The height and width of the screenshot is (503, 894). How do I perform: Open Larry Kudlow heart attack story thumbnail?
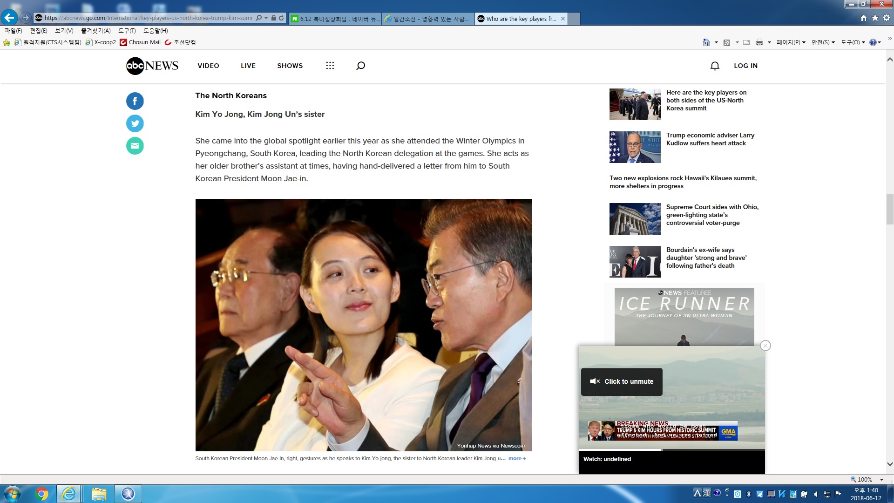pos(635,147)
